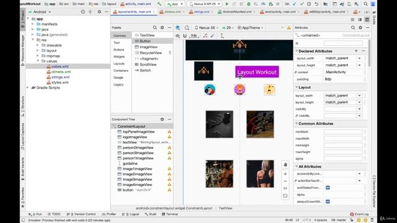Collapse the values folder

point(38,61)
